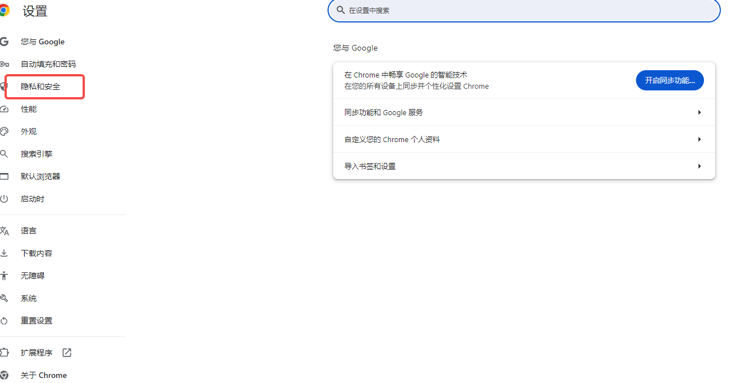The image size is (736, 383).
Task: Click the 开启同步功能 button
Action: tap(670, 80)
